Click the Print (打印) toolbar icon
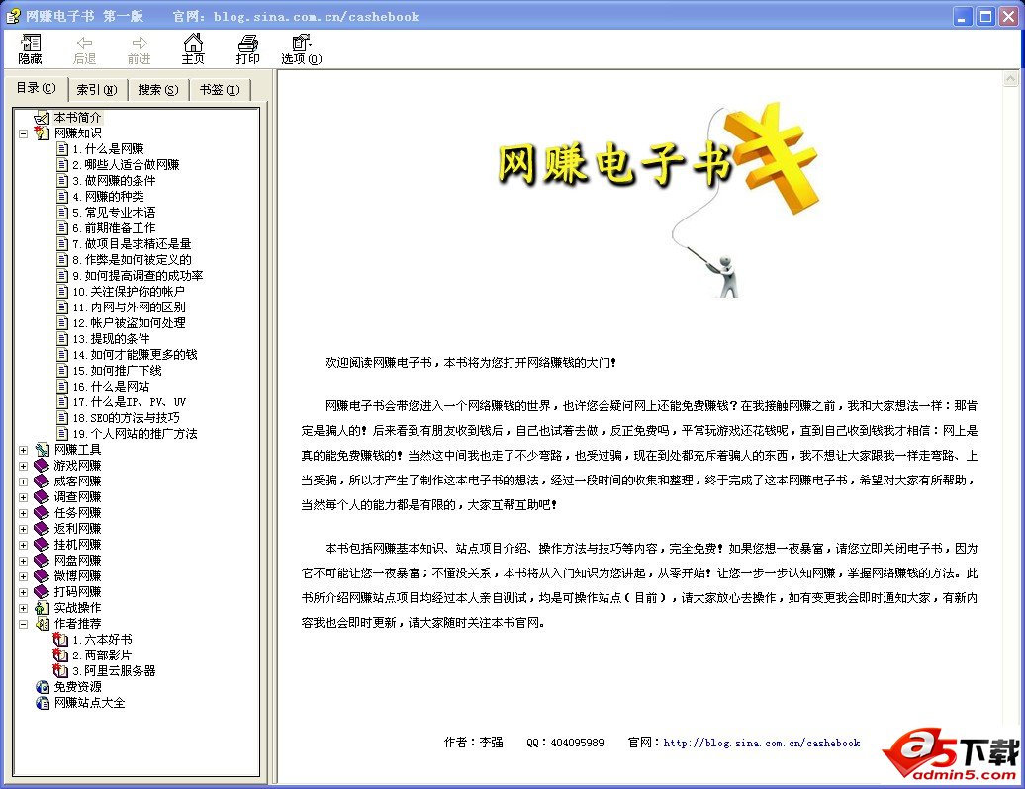Viewport: 1025px width, 789px height. click(247, 44)
